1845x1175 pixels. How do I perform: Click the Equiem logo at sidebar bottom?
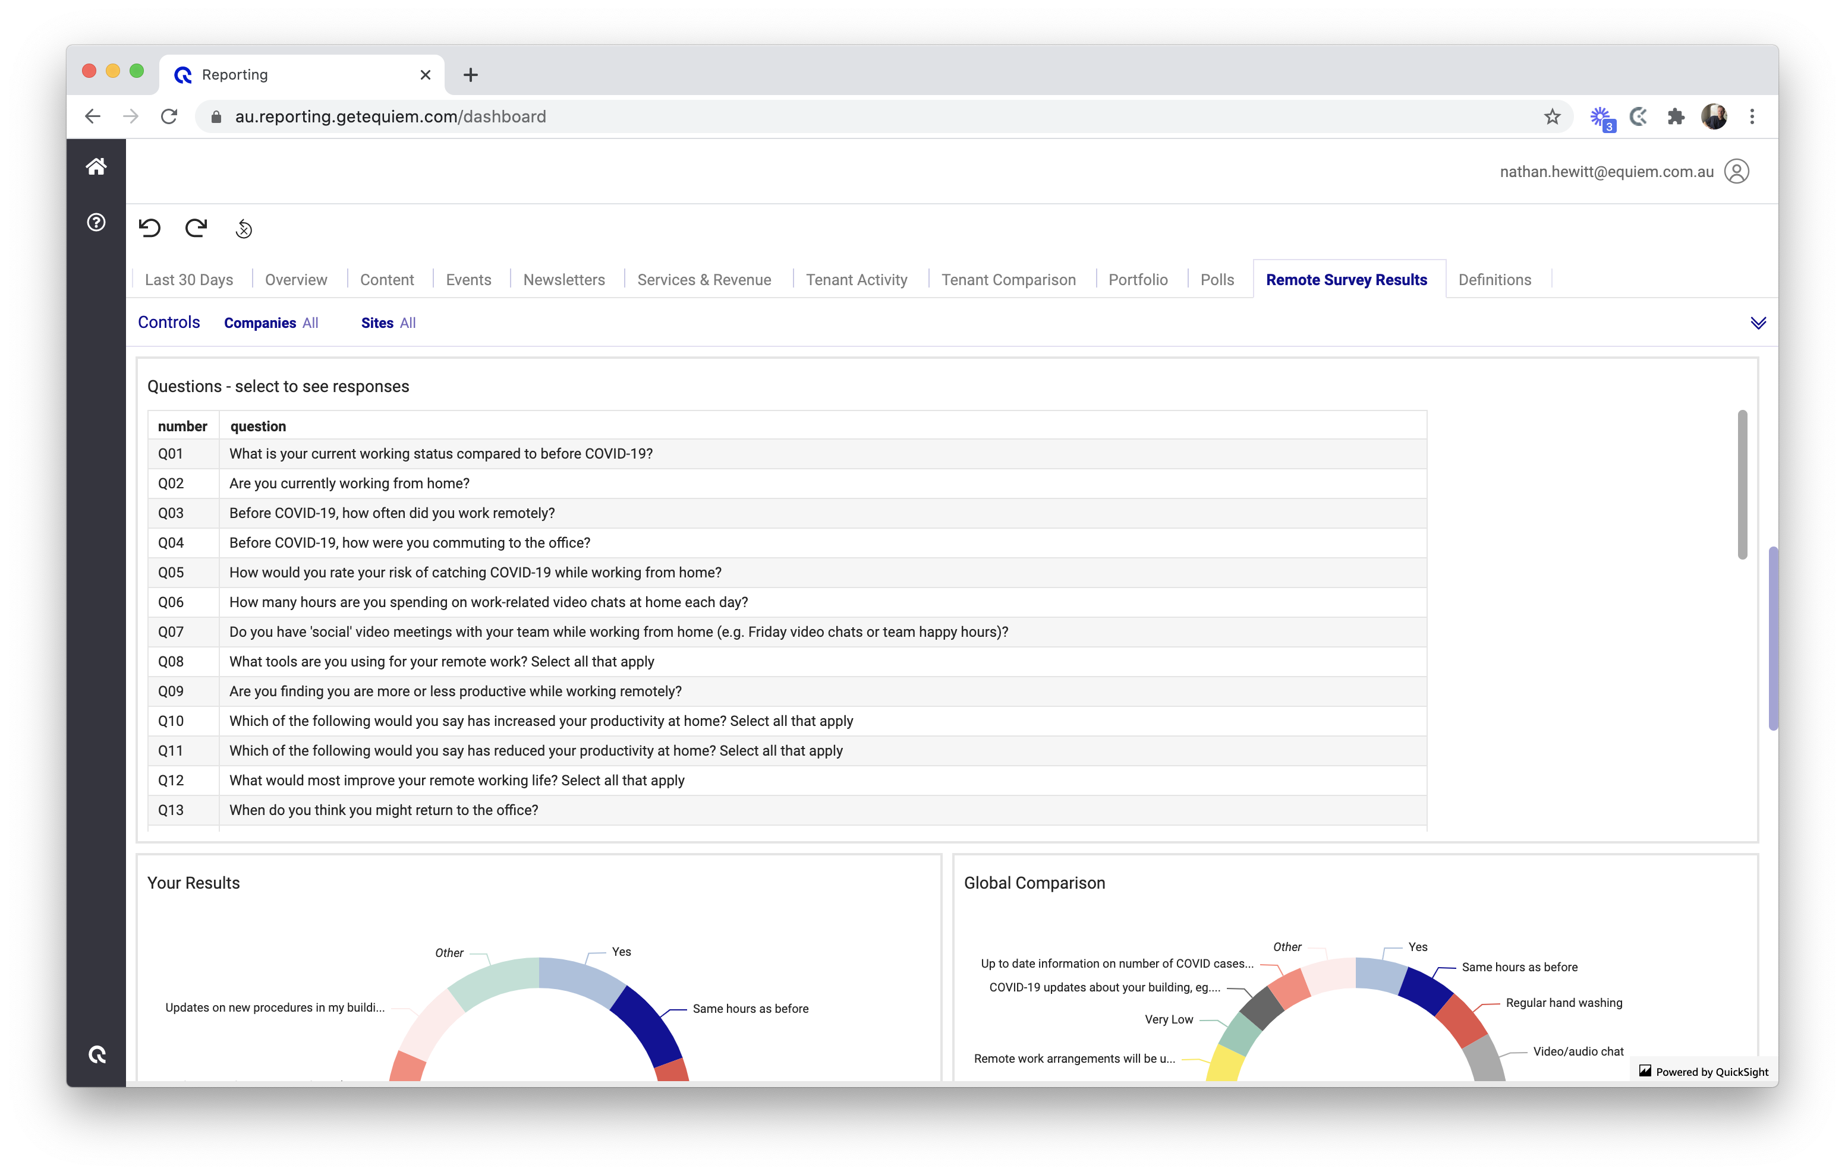point(96,1055)
